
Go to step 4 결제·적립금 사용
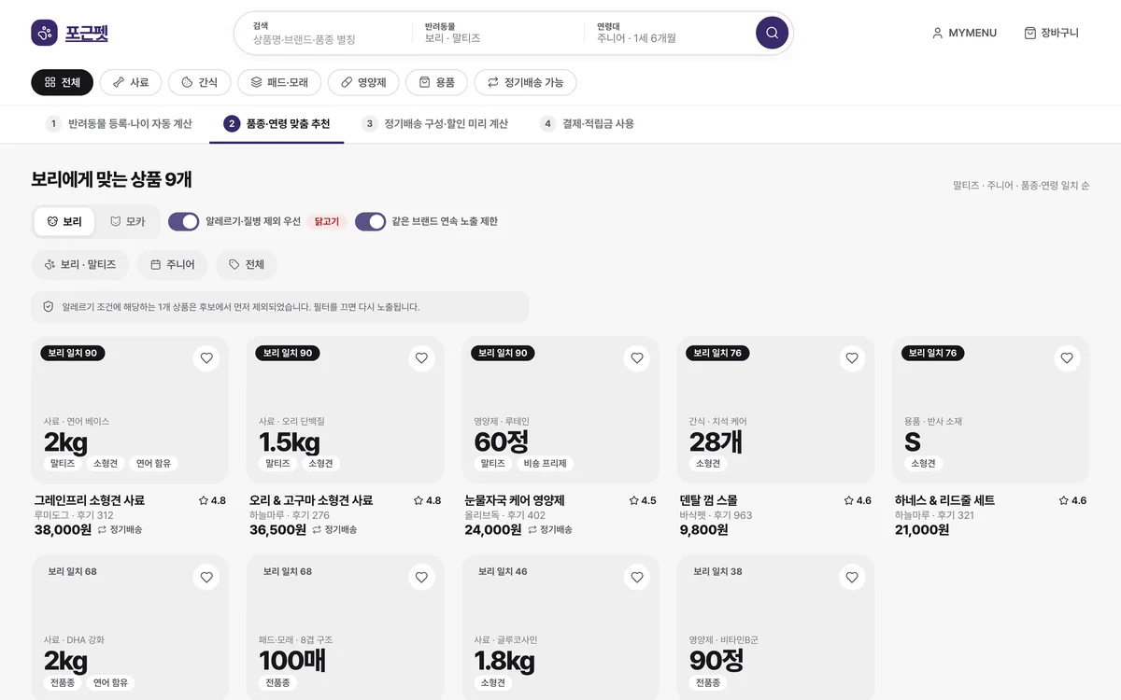(588, 123)
